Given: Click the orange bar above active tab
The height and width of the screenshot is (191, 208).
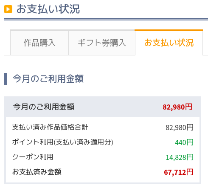Looking at the screenshot, I should tap(169, 30).
